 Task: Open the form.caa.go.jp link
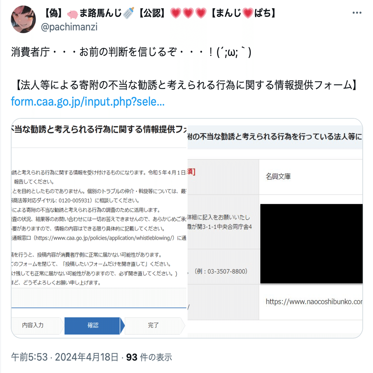(x=88, y=101)
